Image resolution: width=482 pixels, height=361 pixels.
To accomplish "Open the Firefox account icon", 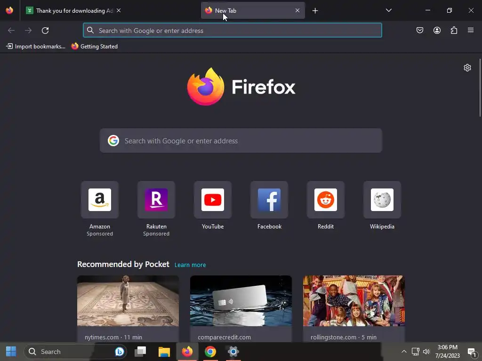I will (x=437, y=30).
